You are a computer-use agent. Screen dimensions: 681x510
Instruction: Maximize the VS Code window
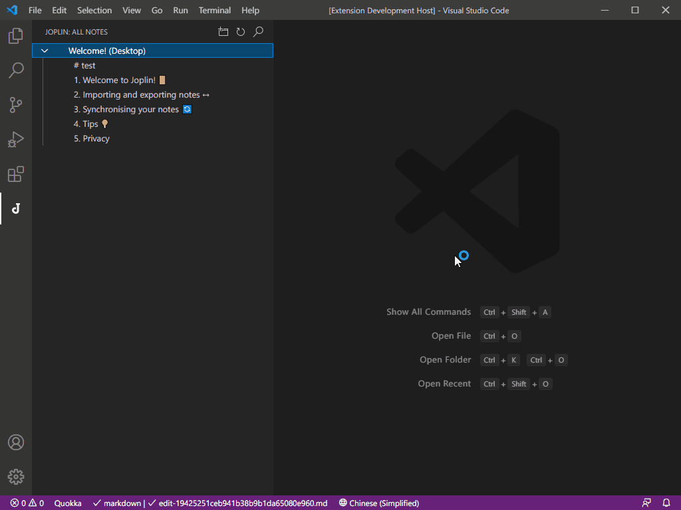[635, 10]
